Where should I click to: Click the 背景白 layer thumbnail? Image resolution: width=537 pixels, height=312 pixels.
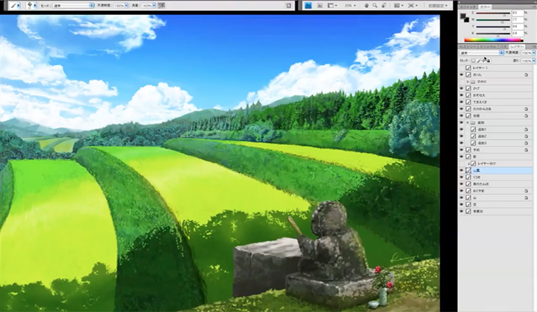coord(469,211)
